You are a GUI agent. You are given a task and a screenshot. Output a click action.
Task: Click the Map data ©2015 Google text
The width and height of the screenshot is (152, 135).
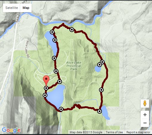click(x=86, y=132)
